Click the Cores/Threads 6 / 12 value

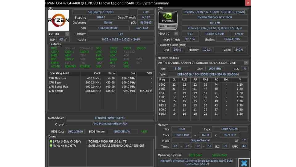tap(146, 17)
